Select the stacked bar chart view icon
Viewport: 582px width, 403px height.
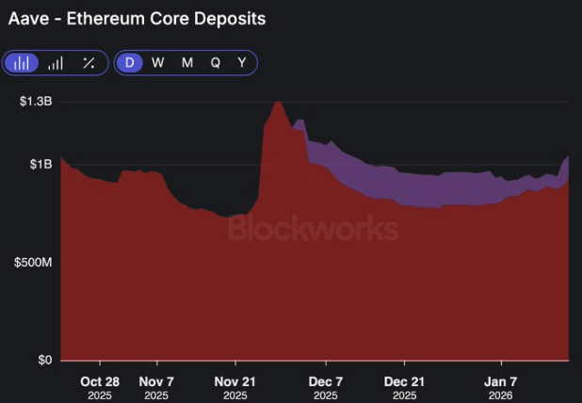pos(21,63)
